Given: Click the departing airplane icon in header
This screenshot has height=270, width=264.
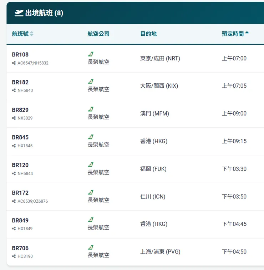Looking at the screenshot, I should (19, 13).
